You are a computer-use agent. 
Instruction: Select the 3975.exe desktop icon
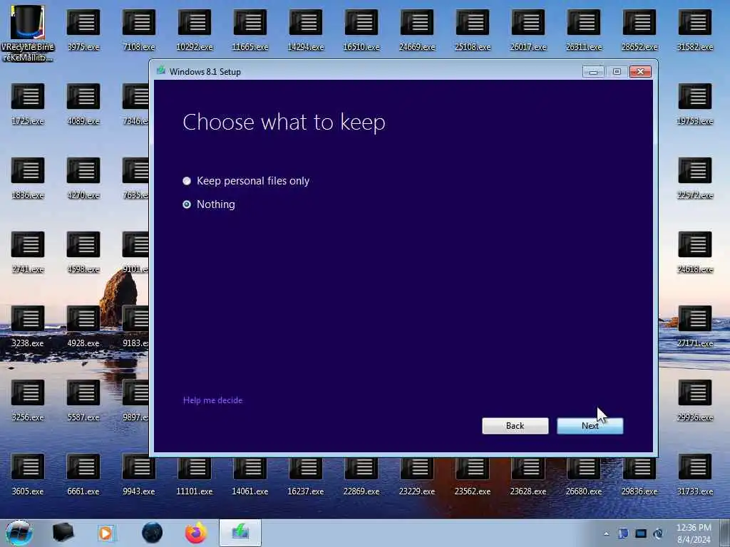point(83,30)
